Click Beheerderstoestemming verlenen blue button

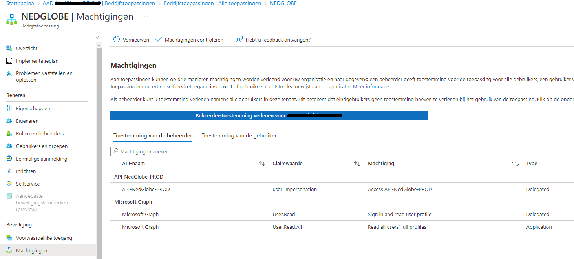(269, 115)
